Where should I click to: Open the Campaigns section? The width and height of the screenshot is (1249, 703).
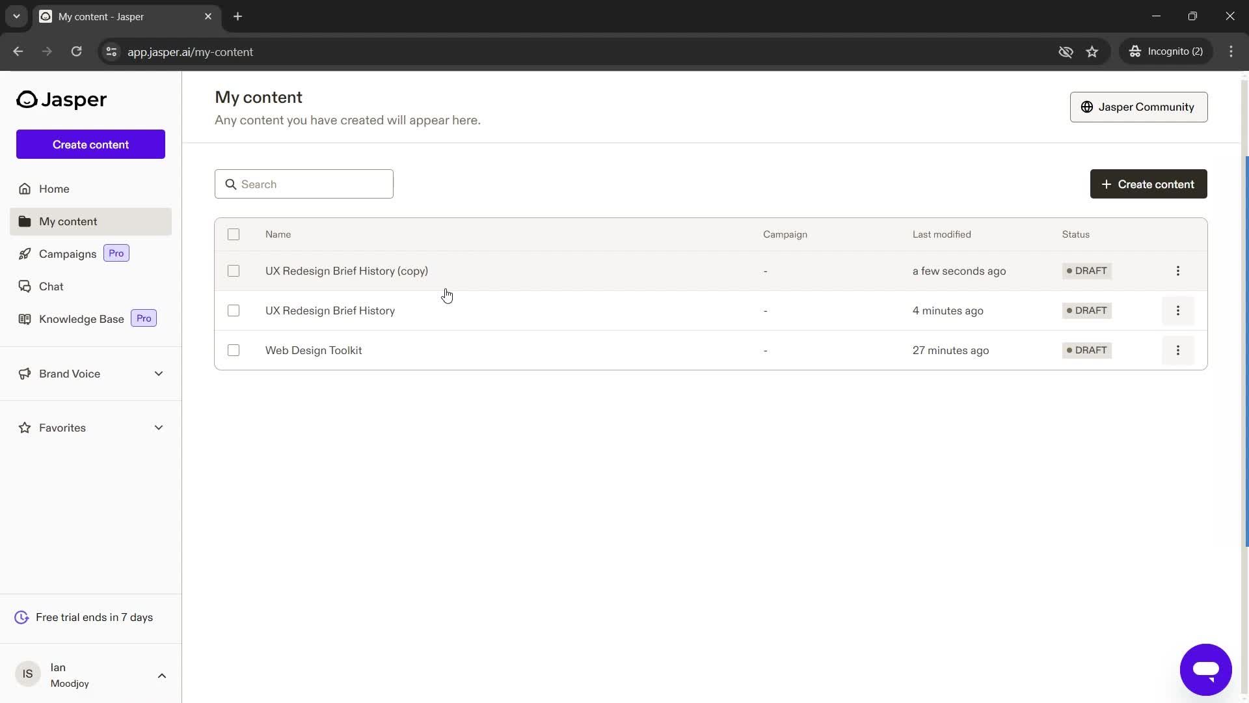(x=68, y=253)
